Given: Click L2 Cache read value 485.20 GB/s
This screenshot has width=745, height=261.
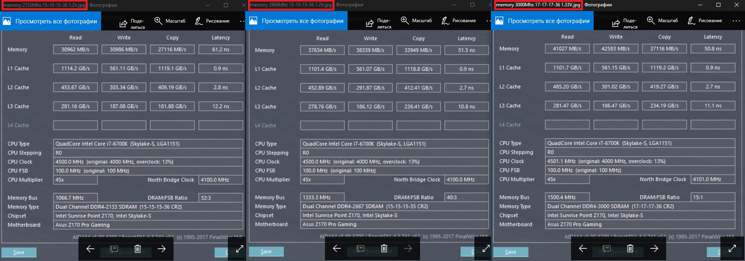Looking at the screenshot, I should (567, 87).
